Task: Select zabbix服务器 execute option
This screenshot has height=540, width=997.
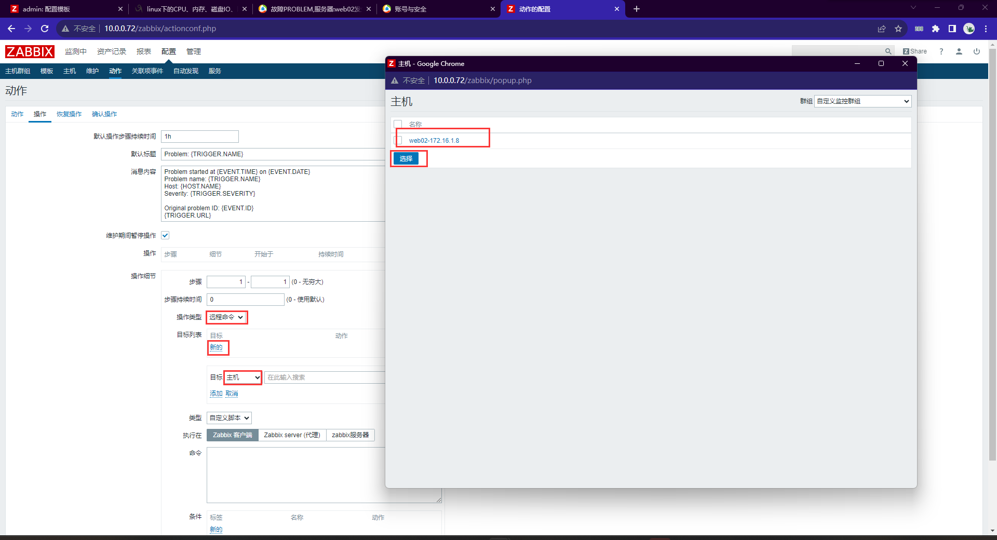Action: tap(350, 435)
